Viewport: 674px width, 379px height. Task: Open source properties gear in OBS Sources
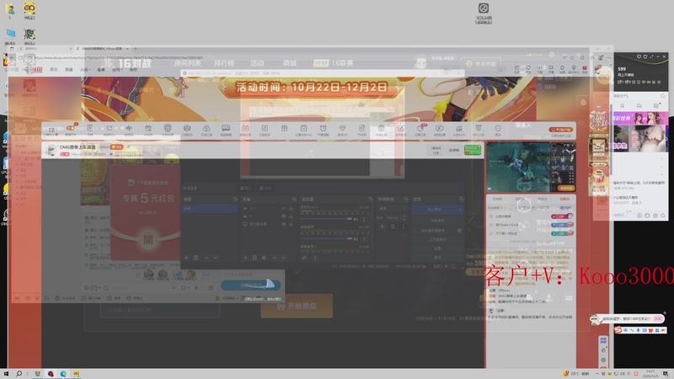tap(264, 258)
